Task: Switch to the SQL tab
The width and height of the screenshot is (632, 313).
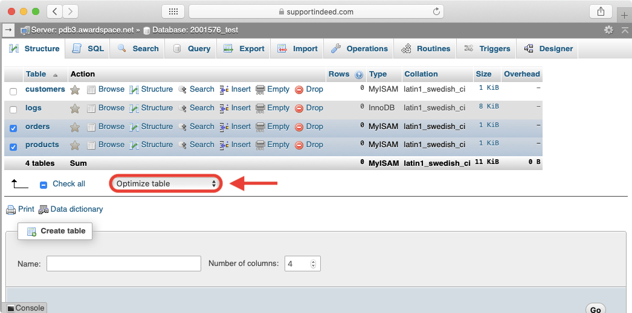Action: (88, 49)
